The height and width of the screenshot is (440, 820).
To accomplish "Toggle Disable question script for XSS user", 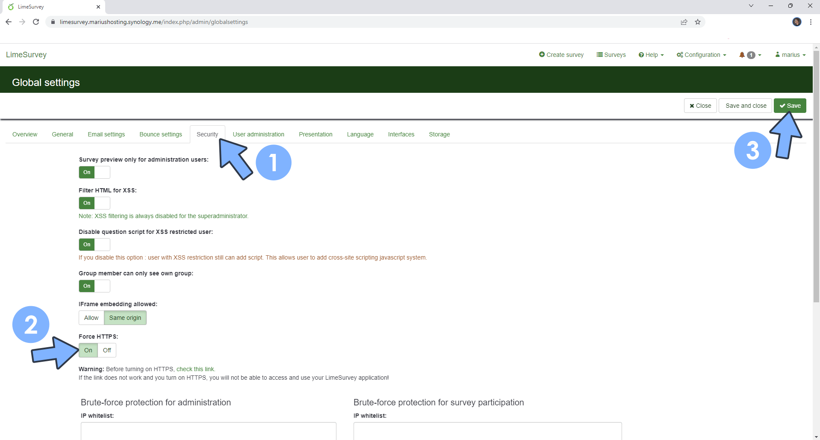I will tap(94, 245).
